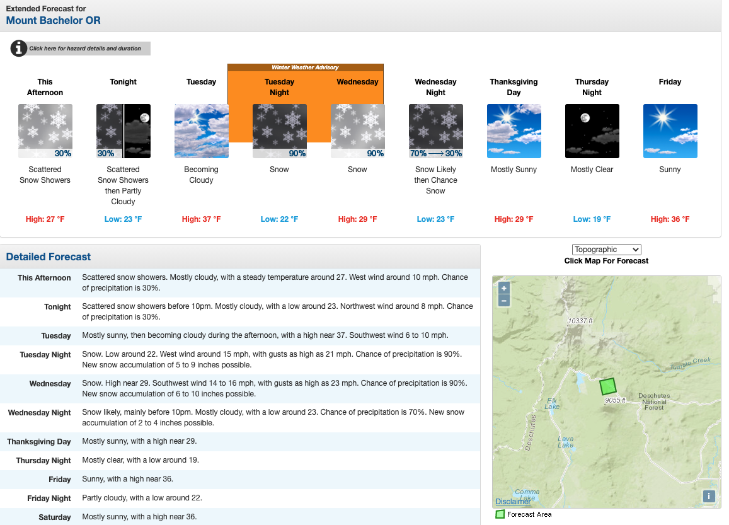Click Low: 22 °F under Tuesday Night
729x525 pixels.
click(279, 219)
